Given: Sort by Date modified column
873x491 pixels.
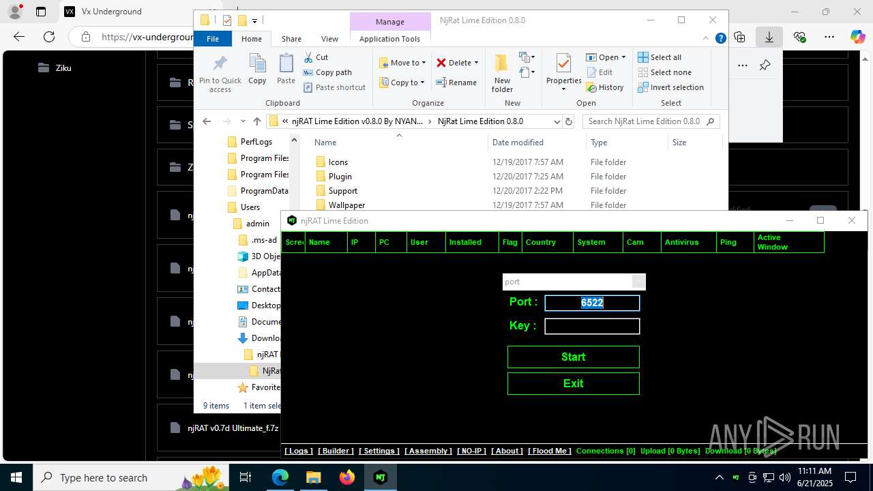Looking at the screenshot, I should pos(537,143).
